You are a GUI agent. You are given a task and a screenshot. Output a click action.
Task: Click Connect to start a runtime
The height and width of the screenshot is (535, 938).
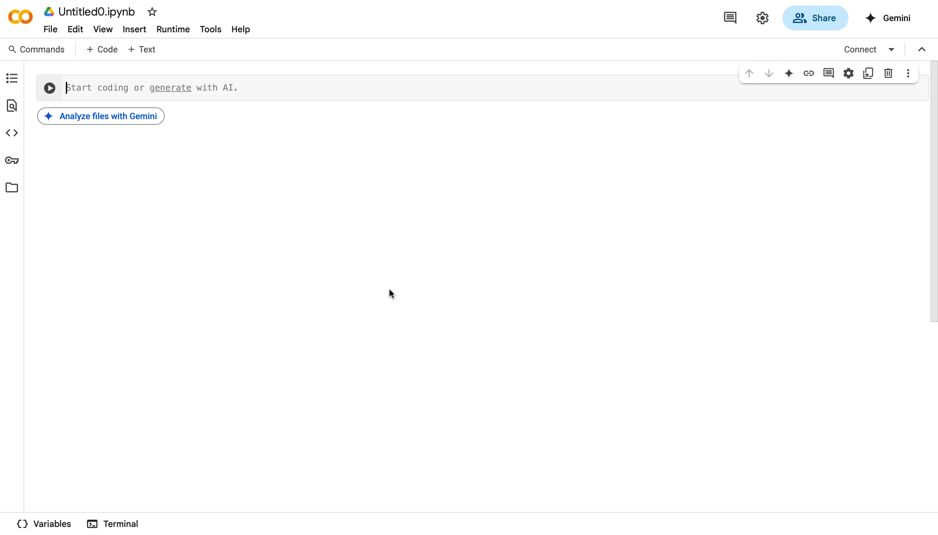pyautogui.click(x=860, y=49)
